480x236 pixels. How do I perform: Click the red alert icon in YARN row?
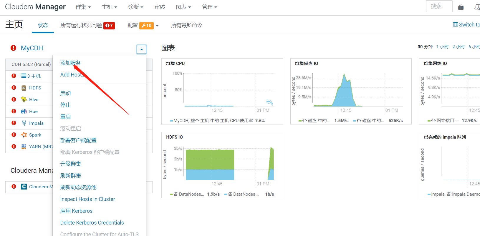[x=14, y=147]
